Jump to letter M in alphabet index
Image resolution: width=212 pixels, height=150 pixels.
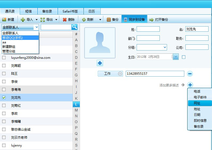[x=76, y=110]
